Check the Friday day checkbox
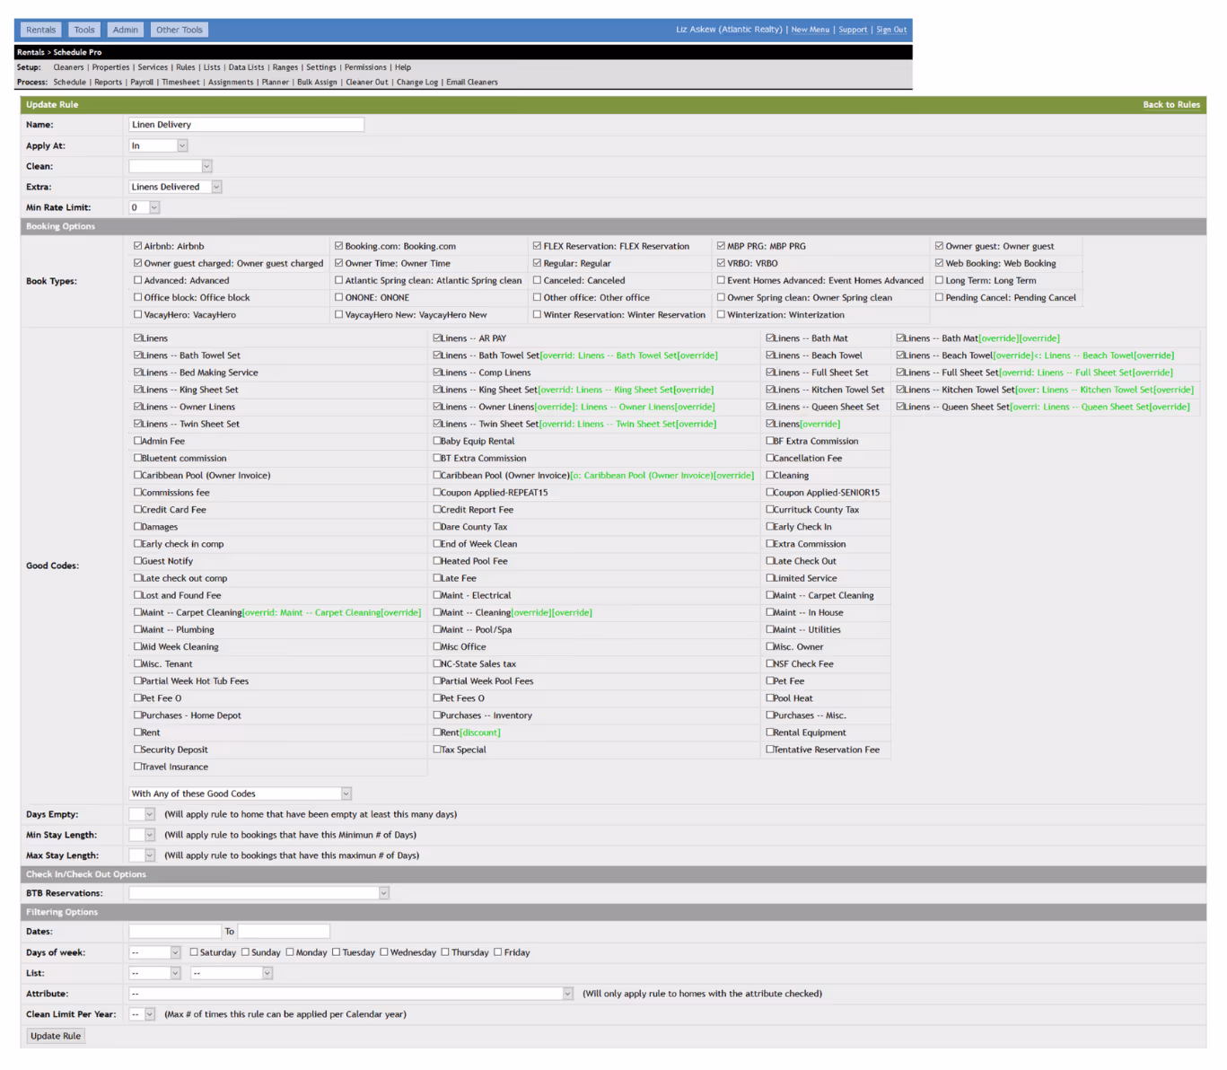This screenshot has width=1227, height=1070. coord(497,952)
